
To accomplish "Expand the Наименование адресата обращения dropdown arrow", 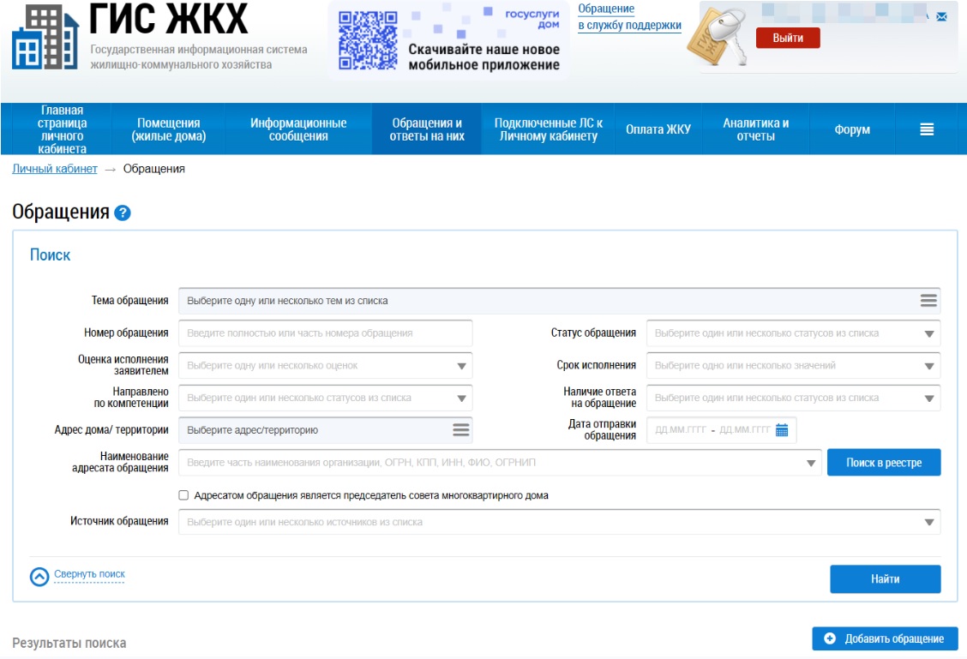I will 811,463.
